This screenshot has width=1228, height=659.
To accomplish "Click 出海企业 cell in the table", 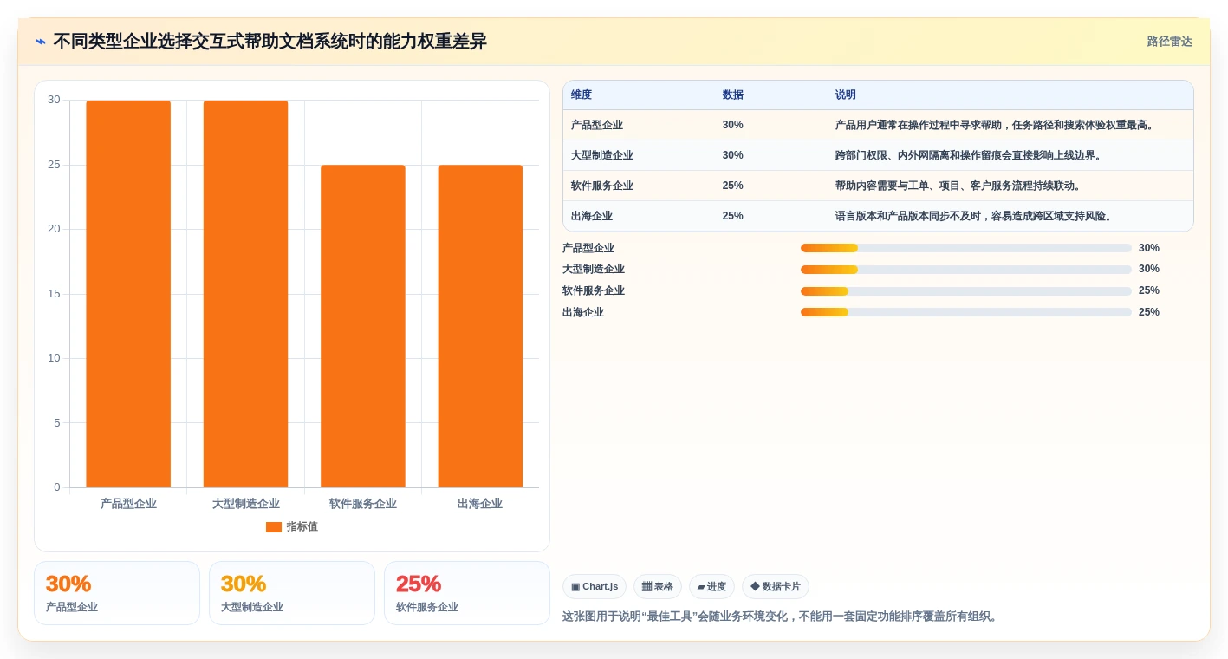I will tap(592, 216).
